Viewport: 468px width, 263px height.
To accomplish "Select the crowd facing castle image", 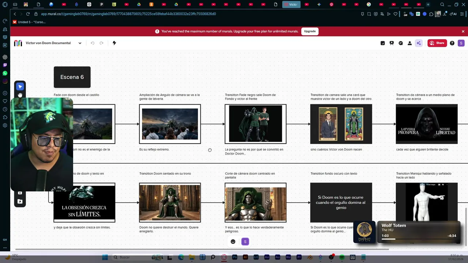I will [170, 124].
